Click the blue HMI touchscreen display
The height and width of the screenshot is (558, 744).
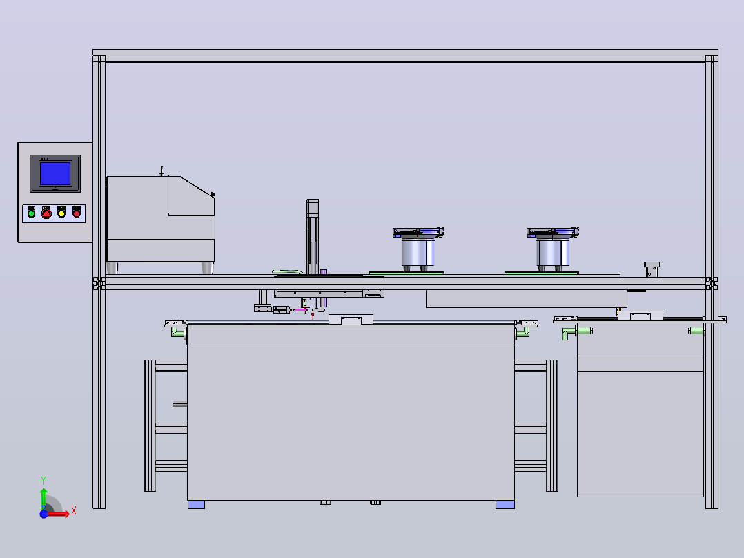(x=55, y=173)
